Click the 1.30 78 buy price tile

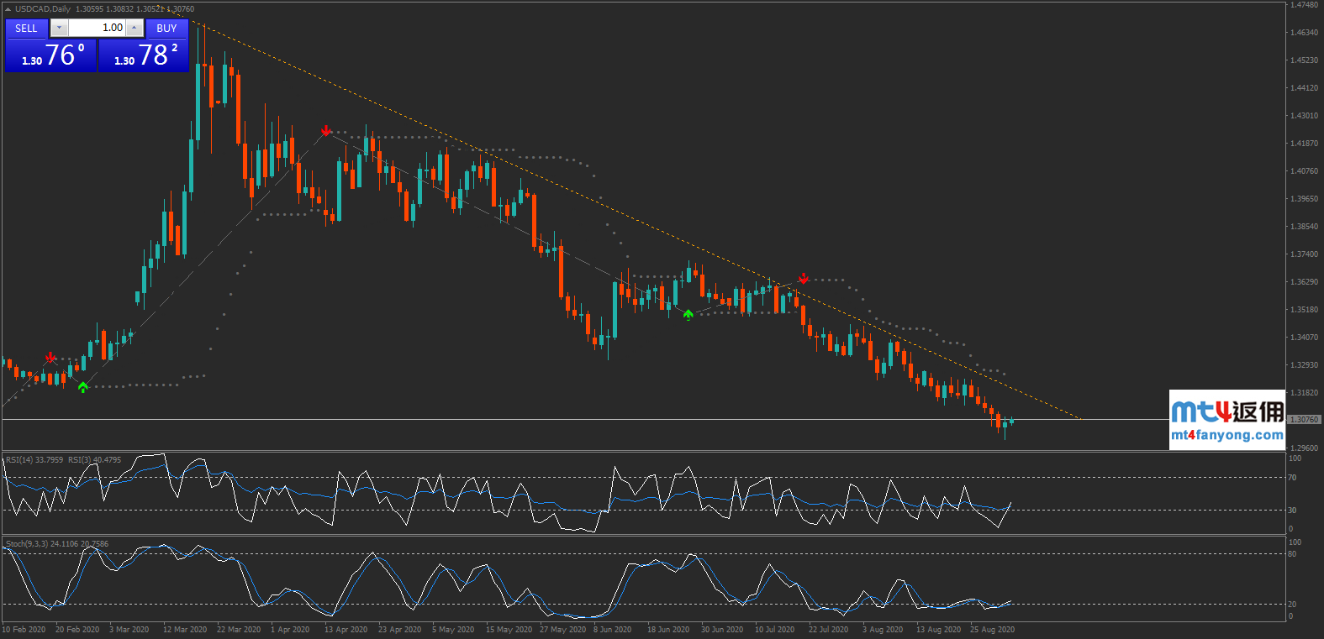pos(144,55)
